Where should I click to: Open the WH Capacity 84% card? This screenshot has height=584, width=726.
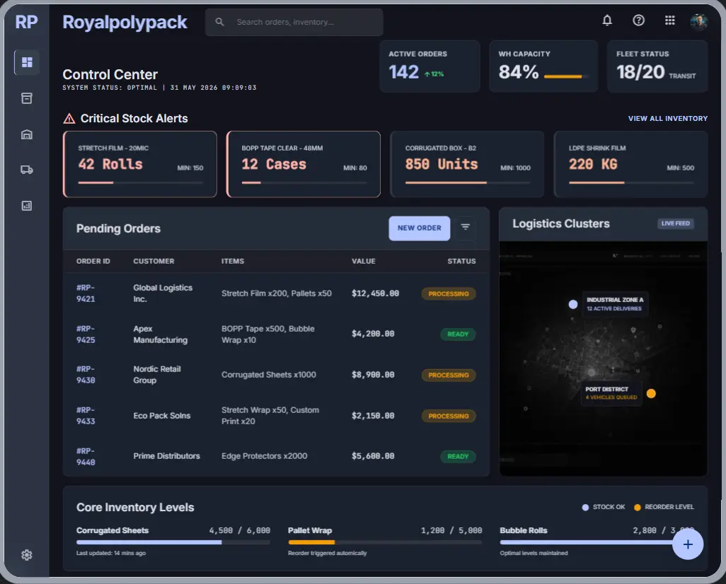point(543,66)
